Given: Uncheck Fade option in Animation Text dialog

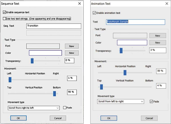Looking at the screenshot, I should coord(152,101).
